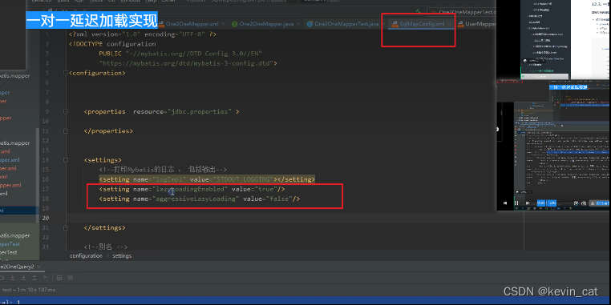Image resolution: width=611 pixels, height=305 pixels.
Task: Collapse the settings block at line 14
Action: (65, 160)
